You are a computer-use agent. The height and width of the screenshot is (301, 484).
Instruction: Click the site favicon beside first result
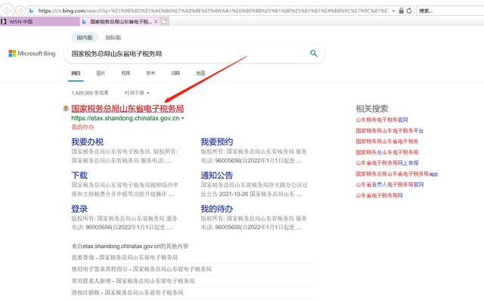66,108
